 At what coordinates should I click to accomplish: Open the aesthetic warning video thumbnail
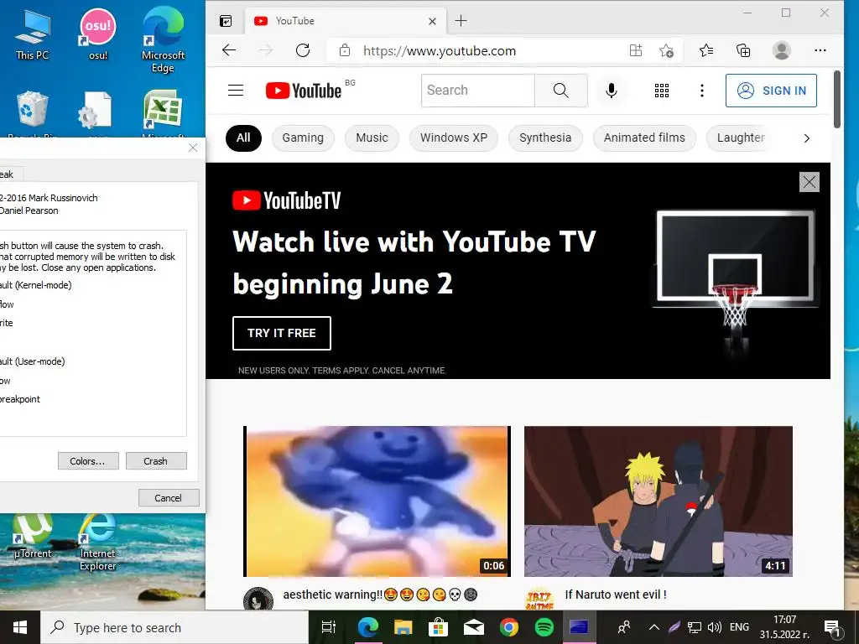[x=377, y=501]
